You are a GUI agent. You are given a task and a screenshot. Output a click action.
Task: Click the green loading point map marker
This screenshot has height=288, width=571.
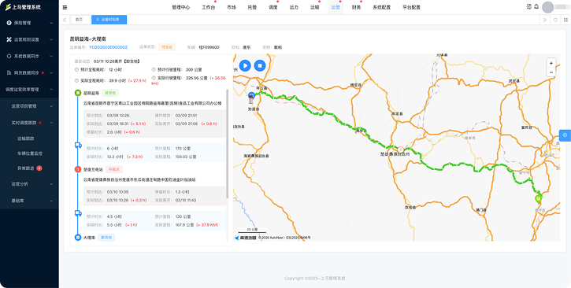pyautogui.click(x=538, y=199)
